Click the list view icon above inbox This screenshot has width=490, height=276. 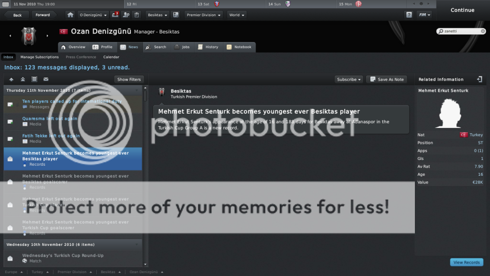pyautogui.click(x=34, y=79)
